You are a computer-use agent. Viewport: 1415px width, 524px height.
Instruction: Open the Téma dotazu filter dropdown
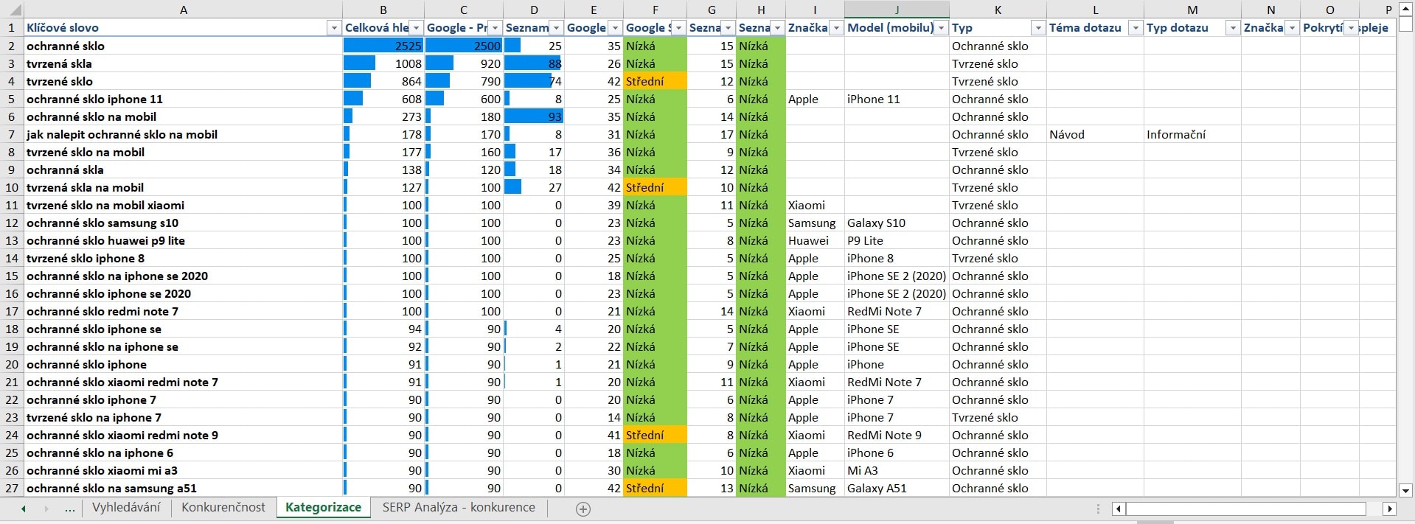click(x=1136, y=28)
